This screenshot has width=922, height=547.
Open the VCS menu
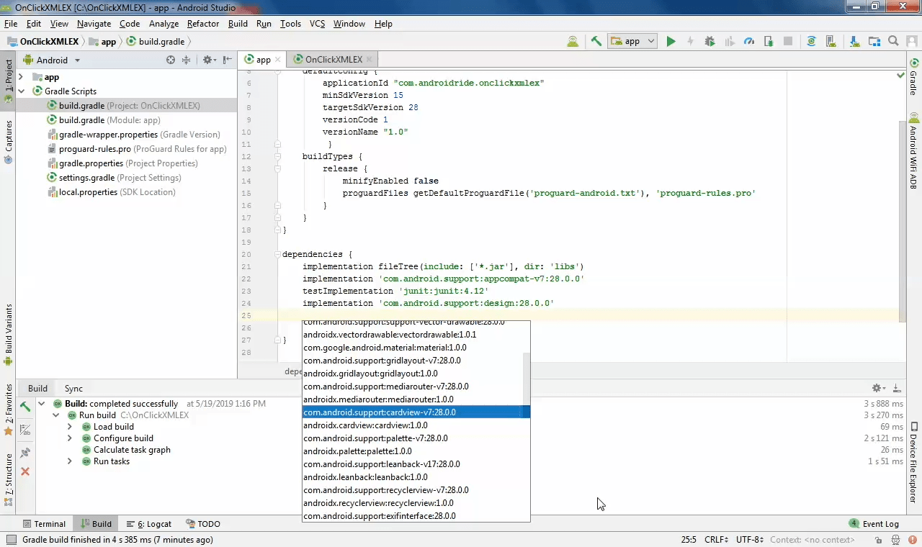(x=318, y=24)
